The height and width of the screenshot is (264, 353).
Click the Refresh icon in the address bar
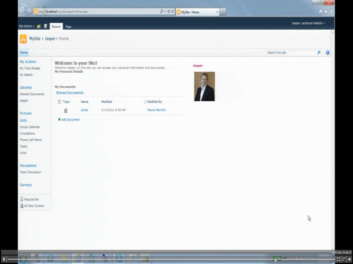point(168,11)
